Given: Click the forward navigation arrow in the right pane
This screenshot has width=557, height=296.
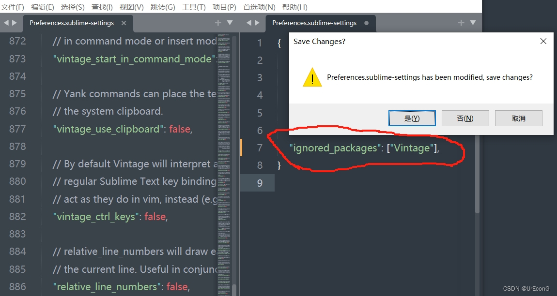Looking at the screenshot, I should click(x=257, y=22).
